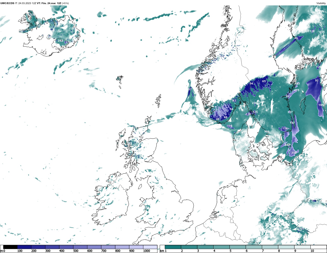Viewport: 327px width, 253px height.
Task: Click the visibility value '358' on the map
Action: [x=294, y=153]
